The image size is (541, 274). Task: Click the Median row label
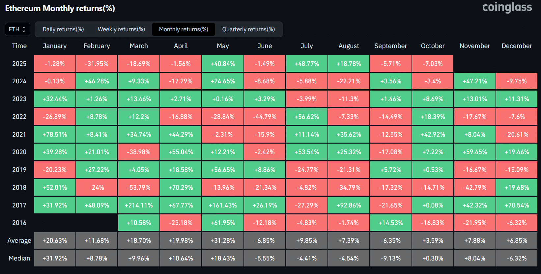click(19, 258)
